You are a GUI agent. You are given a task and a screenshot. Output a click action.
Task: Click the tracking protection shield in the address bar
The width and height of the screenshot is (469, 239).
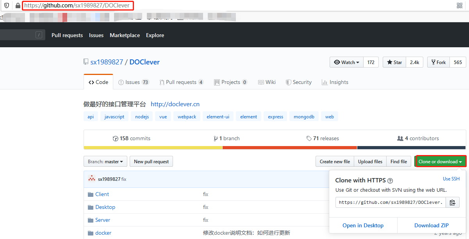[6, 5]
